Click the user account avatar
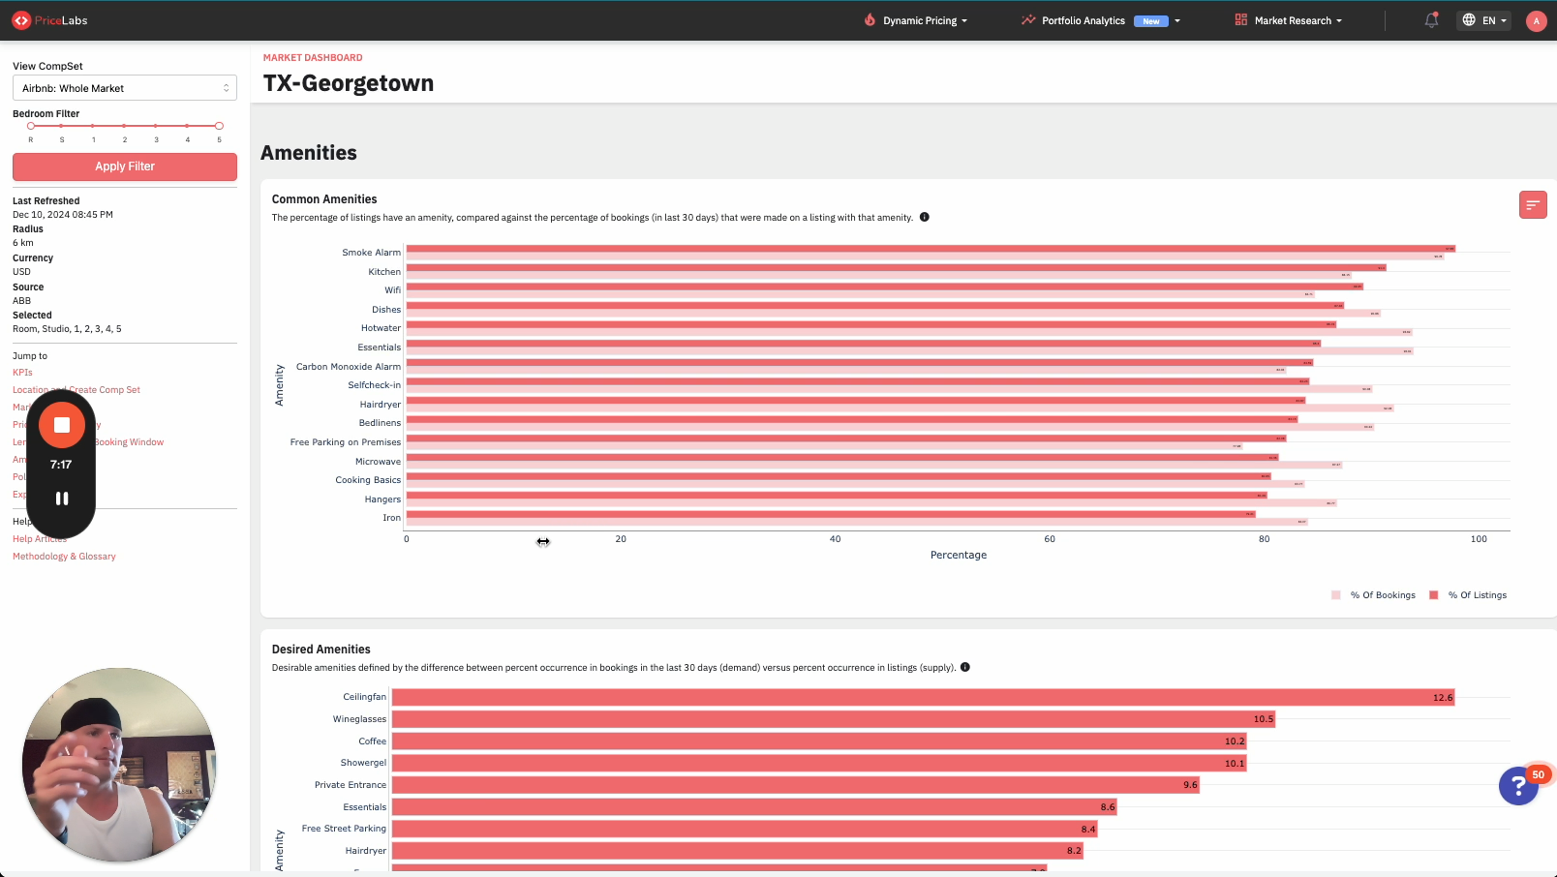This screenshot has height=877, width=1557. click(x=1536, y=20)
